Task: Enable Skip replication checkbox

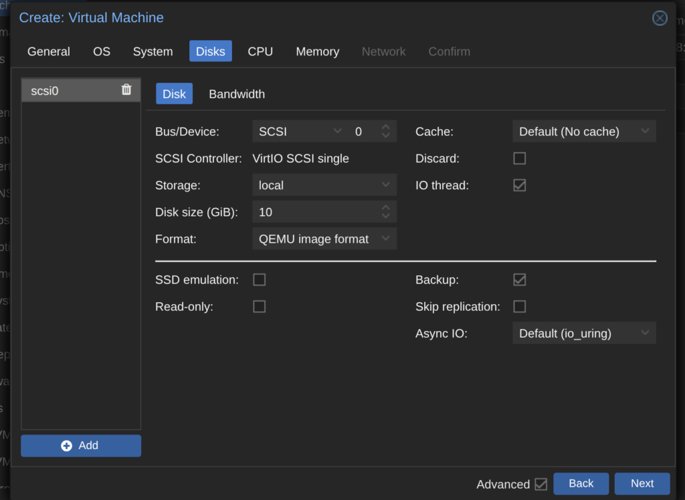Action: coord(519,306)
